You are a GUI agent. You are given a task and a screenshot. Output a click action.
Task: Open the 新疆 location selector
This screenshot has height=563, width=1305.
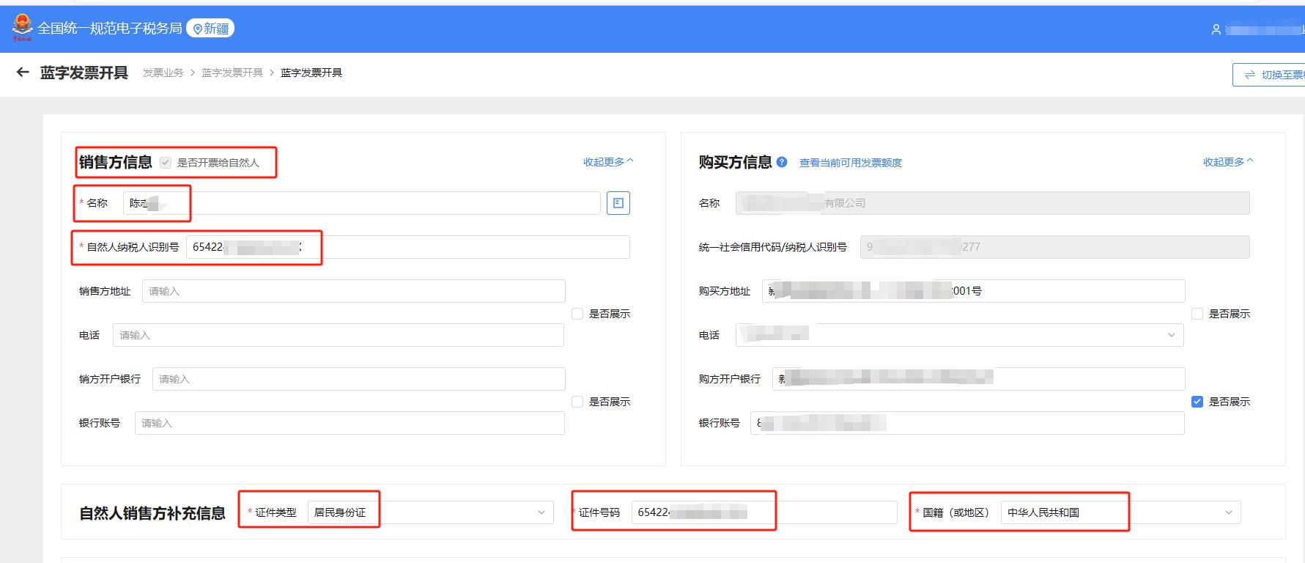[210, 29]
